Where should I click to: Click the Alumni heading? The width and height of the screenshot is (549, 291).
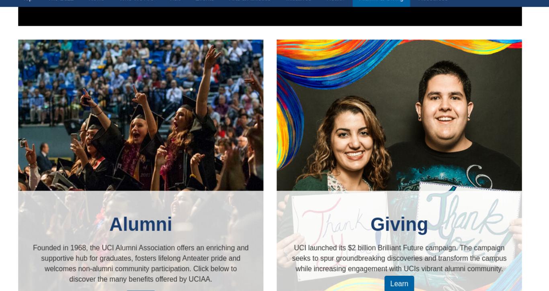(141, 224)
